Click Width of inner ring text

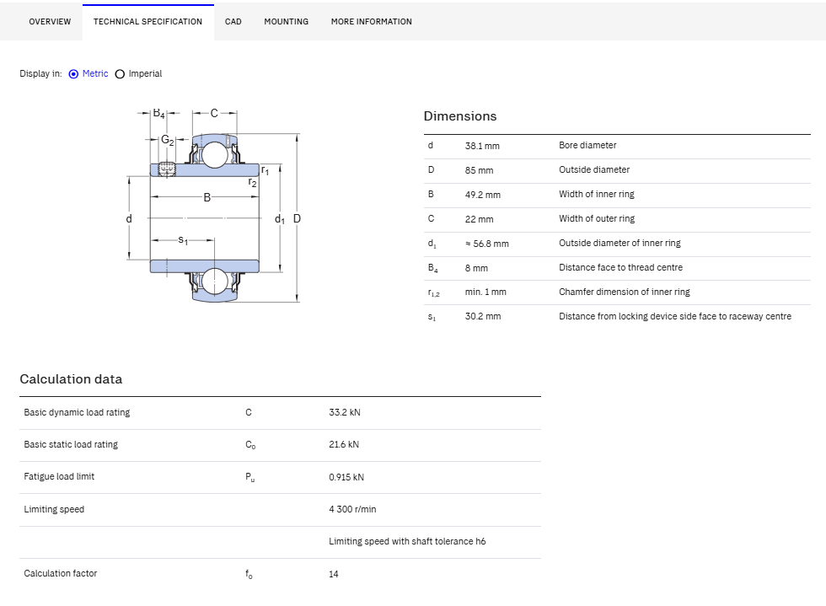coord(597,194)
